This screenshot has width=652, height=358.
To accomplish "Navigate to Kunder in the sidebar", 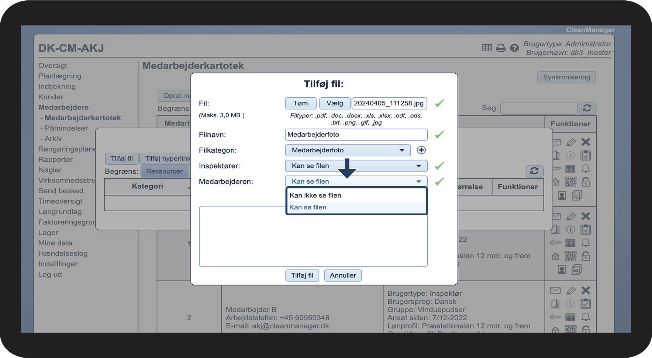I will point(51,97).
